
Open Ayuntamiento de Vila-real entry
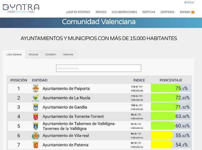click(x=66, y=136)
